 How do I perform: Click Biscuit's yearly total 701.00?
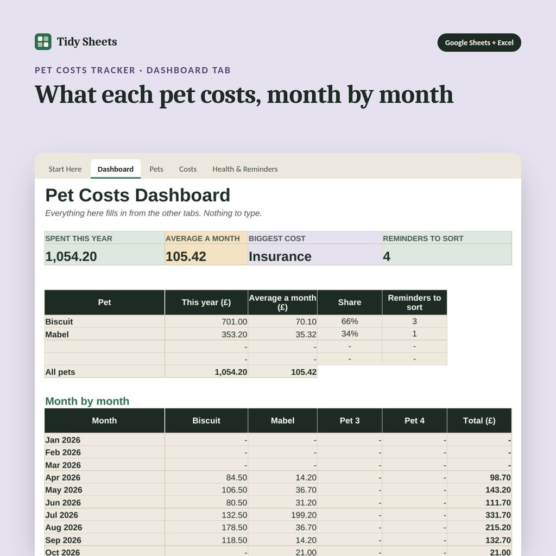pos(206,321)
